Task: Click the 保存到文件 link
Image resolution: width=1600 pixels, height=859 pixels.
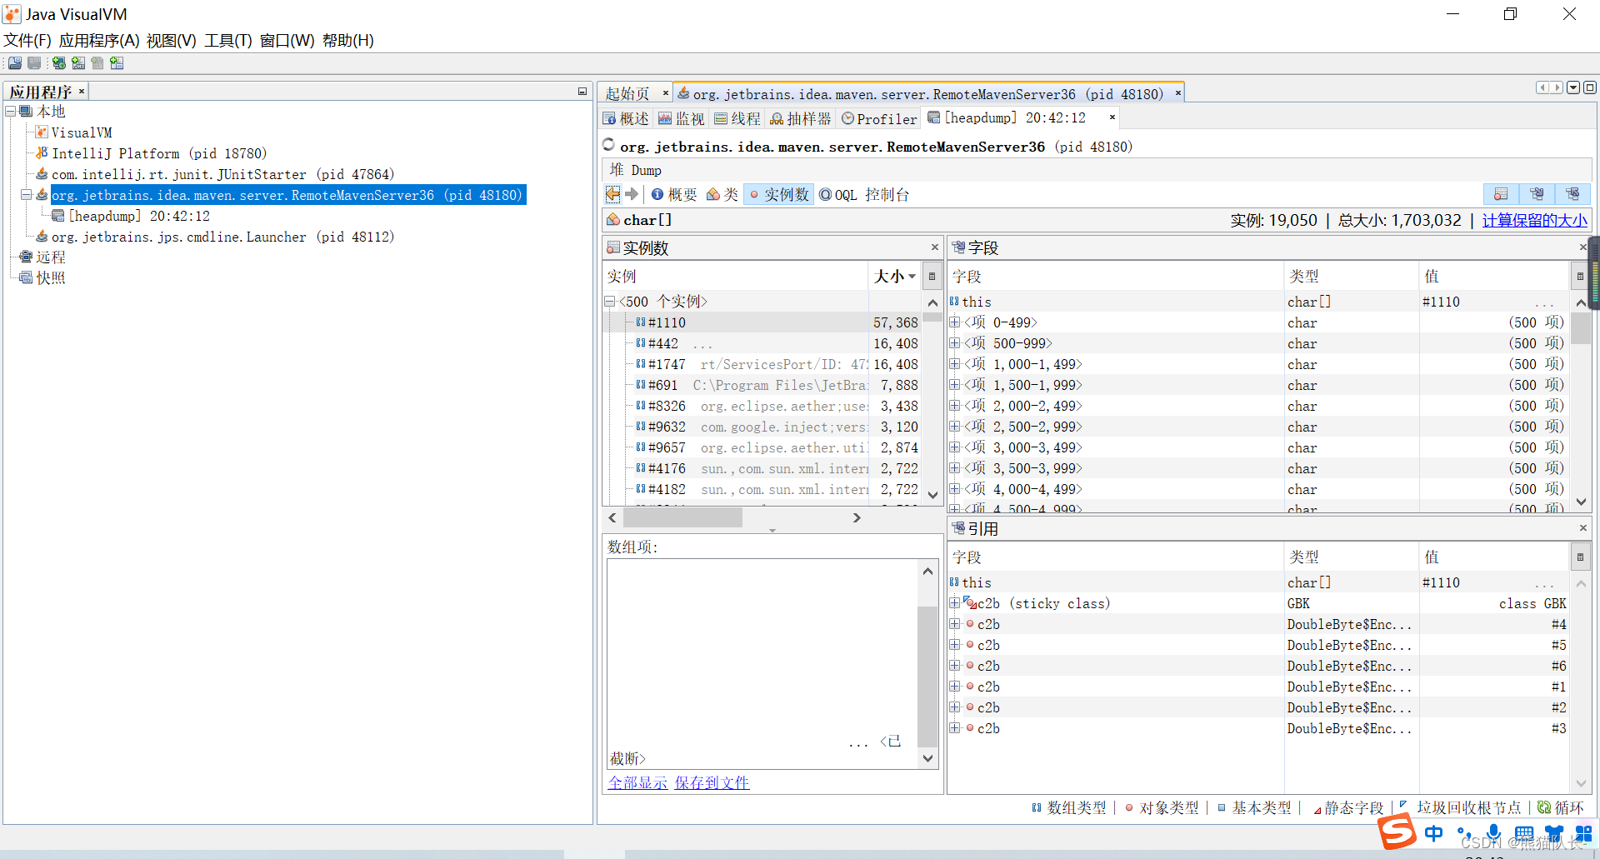Action: coord(712,782)
